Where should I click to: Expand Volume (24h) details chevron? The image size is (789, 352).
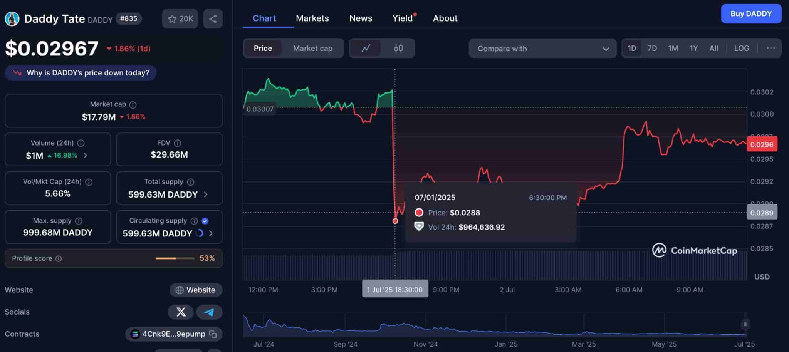(85, 155)
